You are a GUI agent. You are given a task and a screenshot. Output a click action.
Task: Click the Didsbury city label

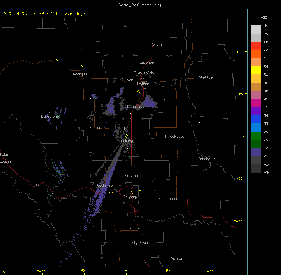coord(125,141)
